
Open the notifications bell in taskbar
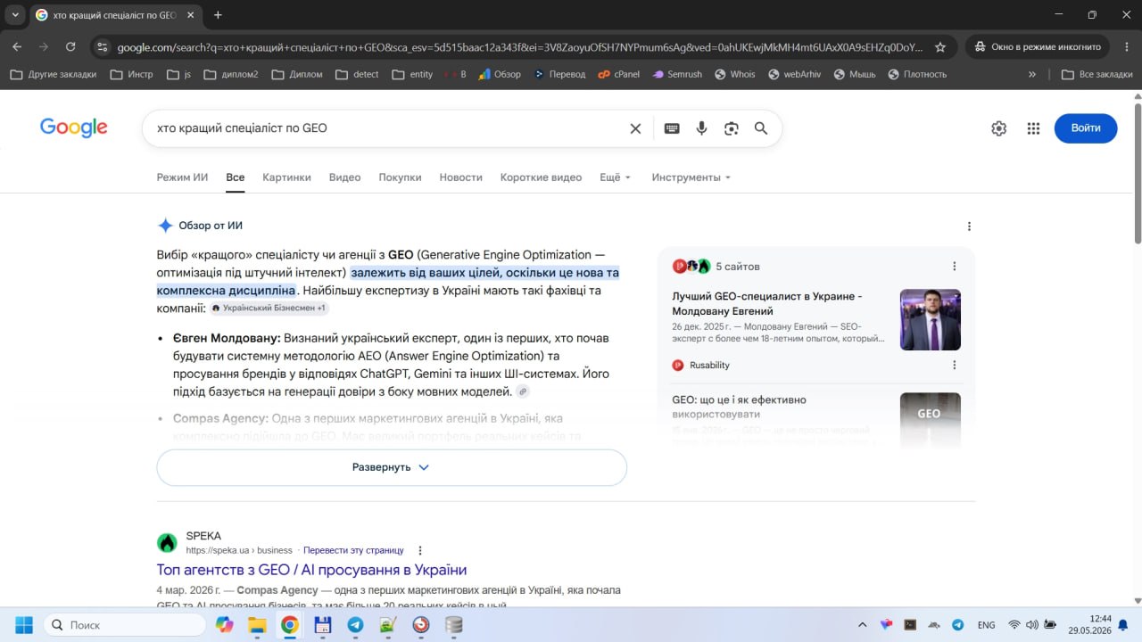tap(1123, 625)
